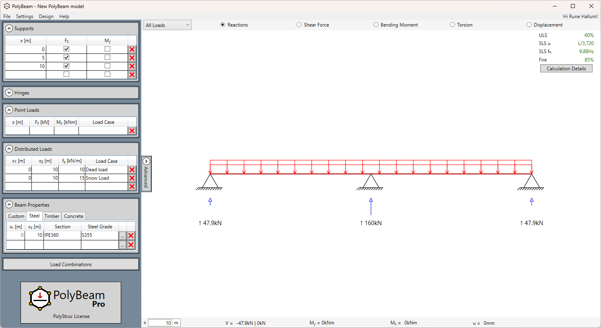
Task: Delete the Snow Load row
Action: coord(132,178)
